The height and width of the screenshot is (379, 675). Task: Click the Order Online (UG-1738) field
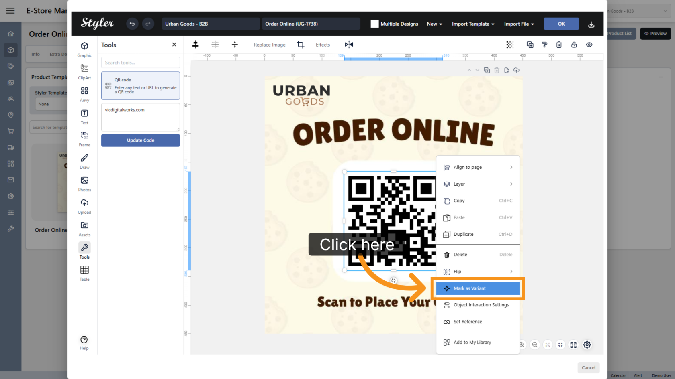click(x=311, y=24)
